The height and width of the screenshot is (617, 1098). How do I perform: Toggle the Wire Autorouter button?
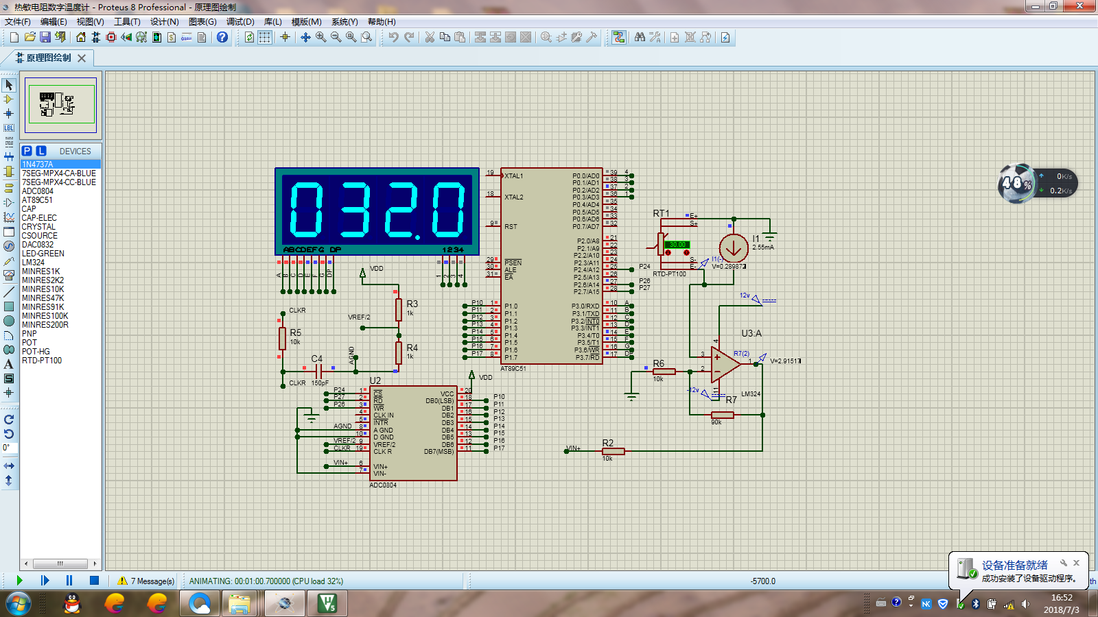point(619,37)
